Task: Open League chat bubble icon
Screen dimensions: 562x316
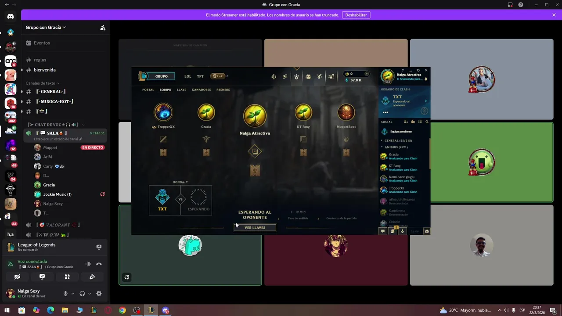Action: (382, 231)
